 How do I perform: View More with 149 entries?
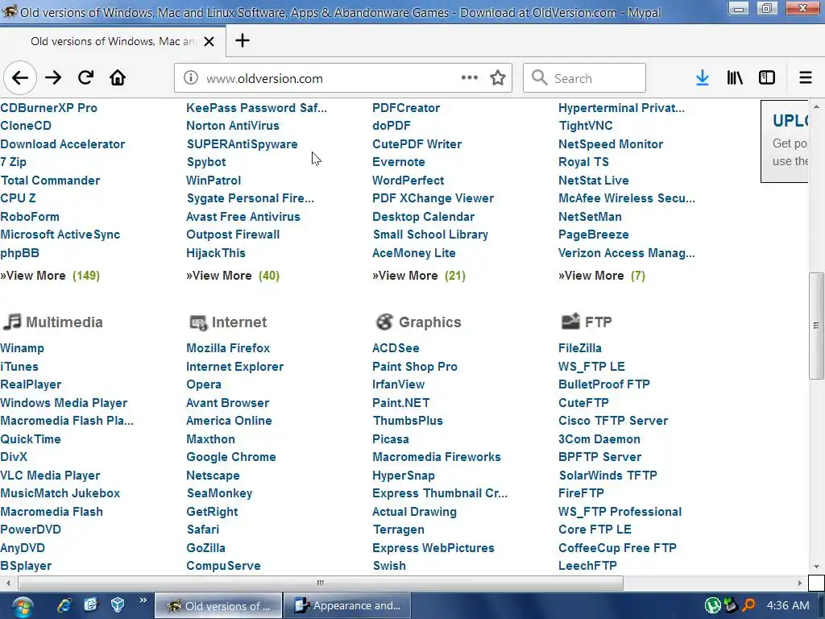pyautogui.click(x=50, y=276)
